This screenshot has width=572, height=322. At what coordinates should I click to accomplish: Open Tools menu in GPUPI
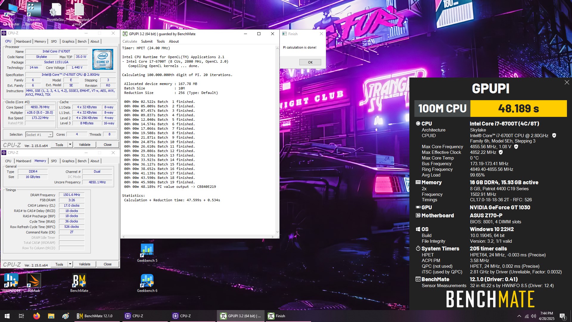click(161, 41)
